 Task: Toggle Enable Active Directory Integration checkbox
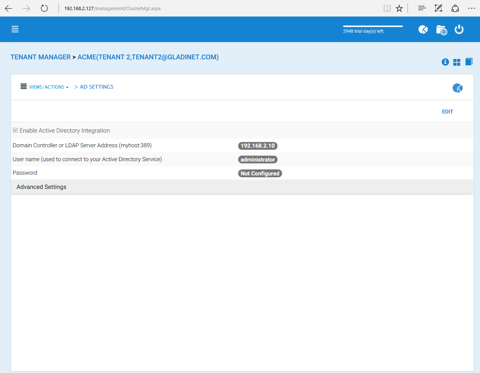[15, 130]
